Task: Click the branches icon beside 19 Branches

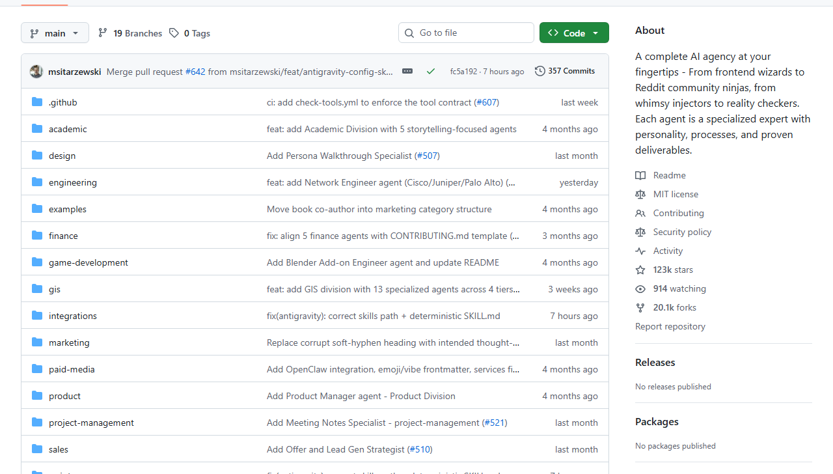Action: pos(103,33)
